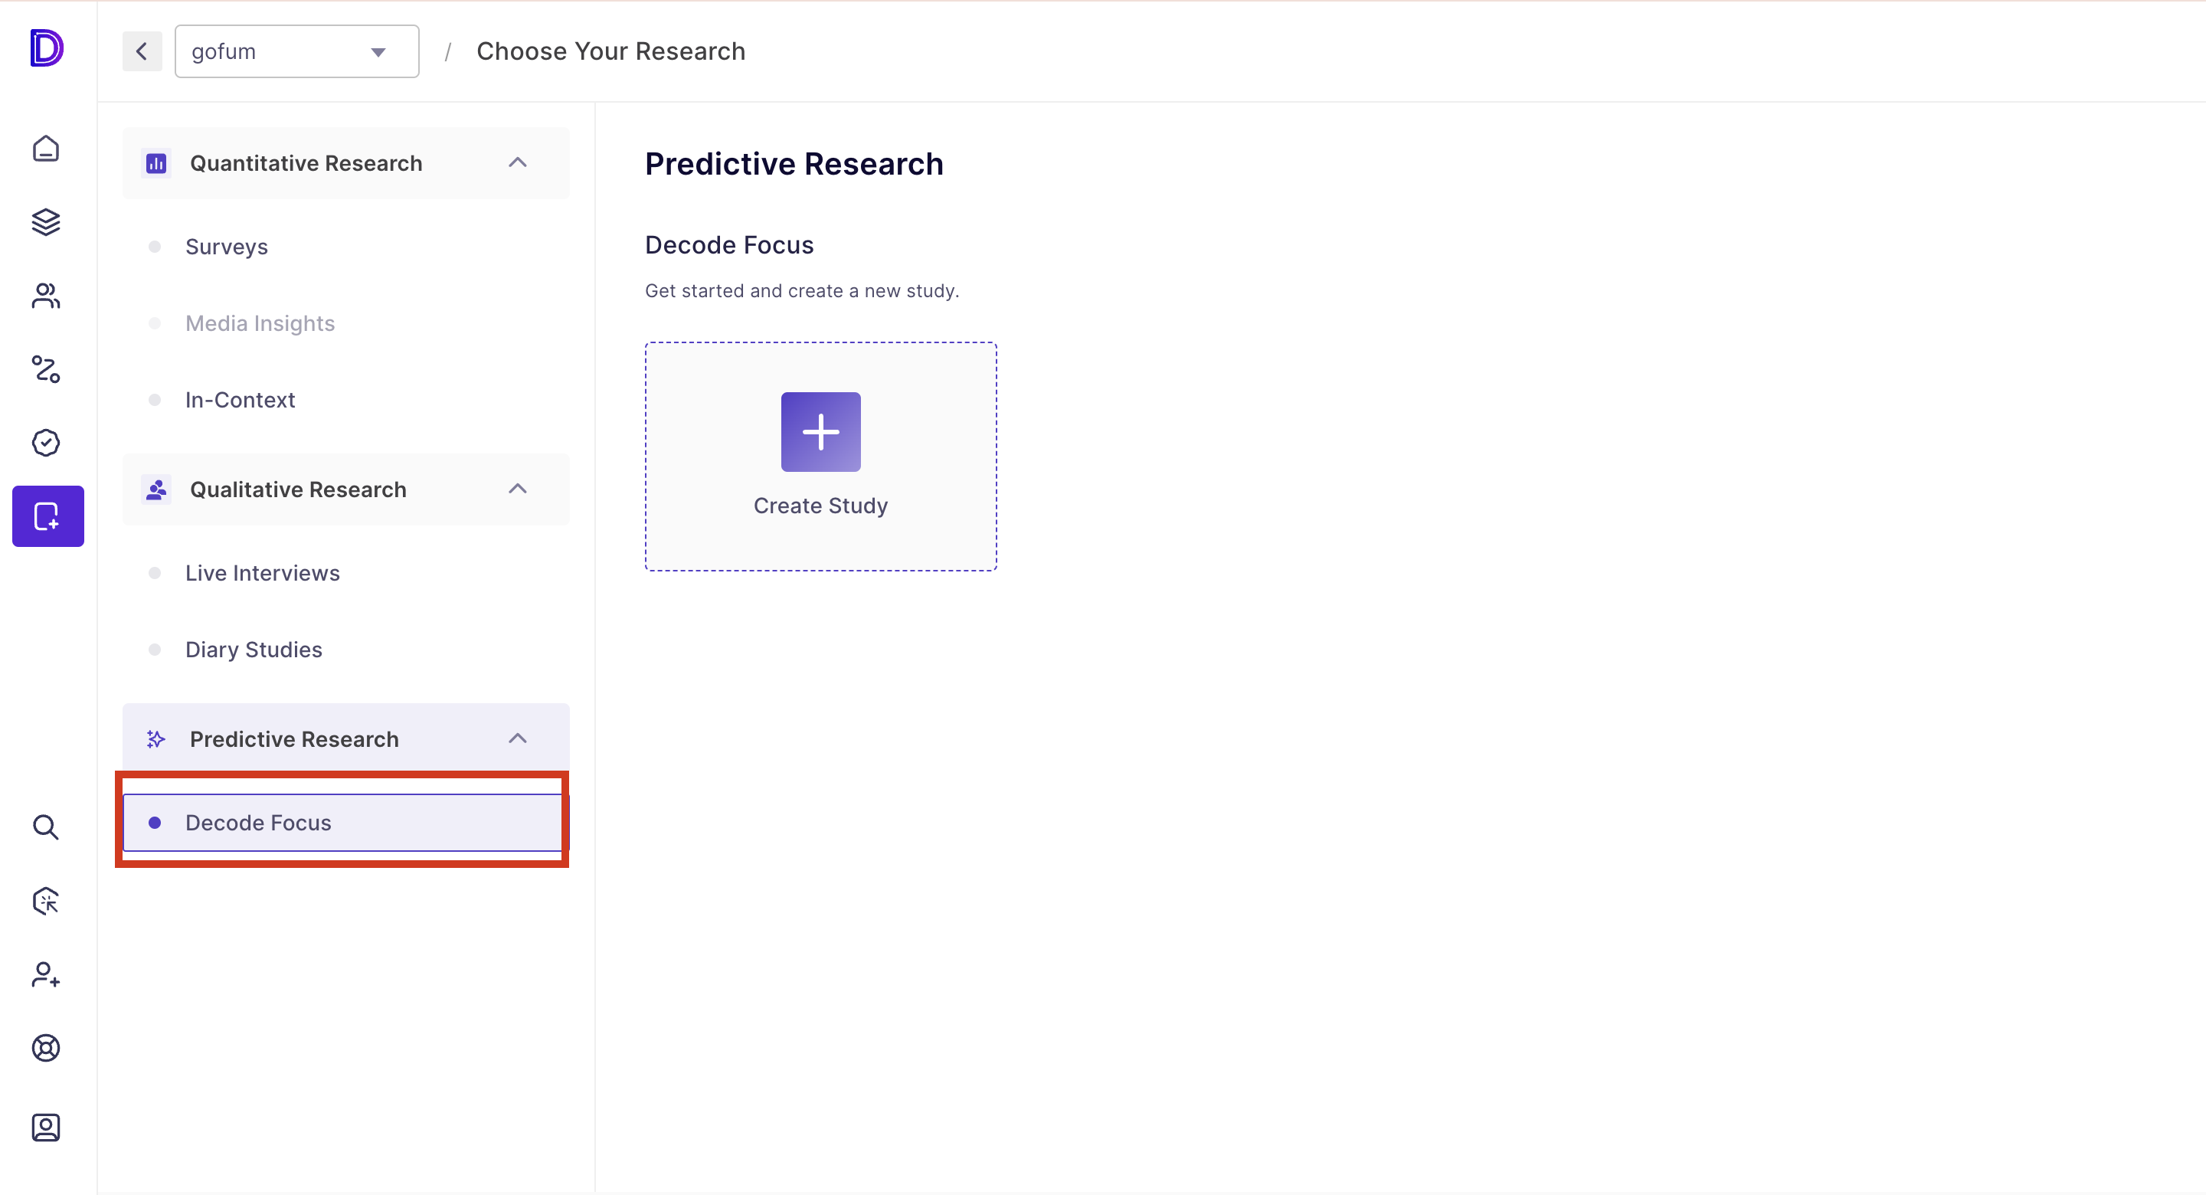
Task: Click the Qualitative Research person icon
Action: click(x=155, y=489)
